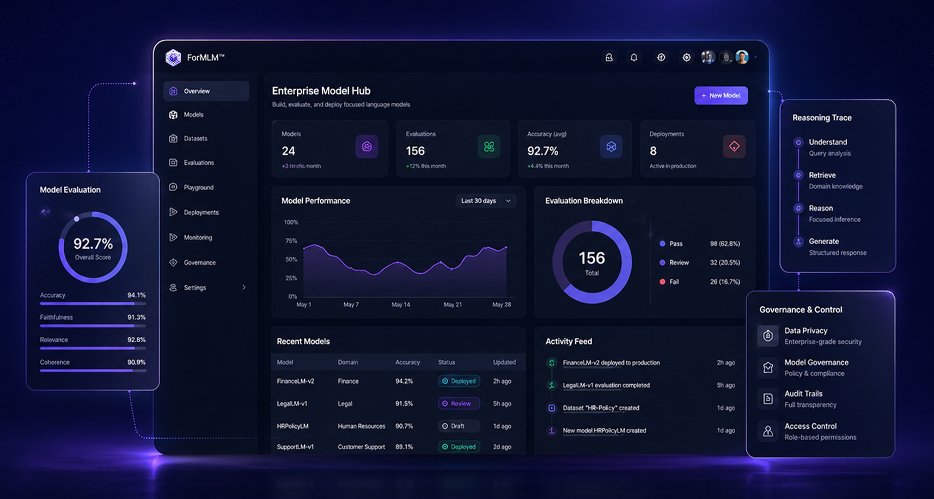Select the Retrieve step in Reasoning Trace

click(x=822, y=175)
